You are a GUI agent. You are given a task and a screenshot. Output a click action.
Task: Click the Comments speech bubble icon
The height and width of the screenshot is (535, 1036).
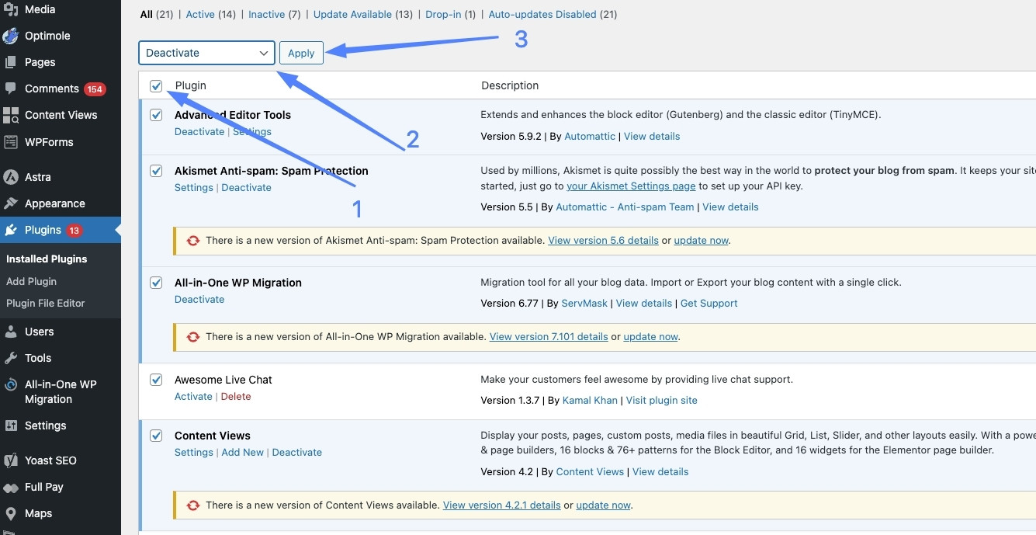[11, 89]
